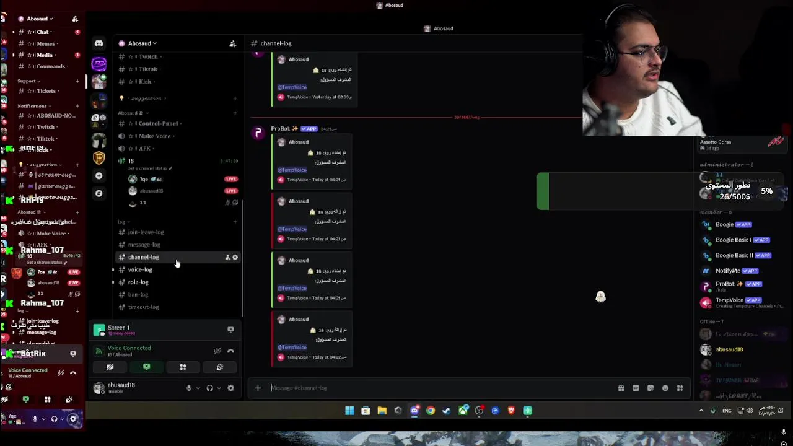Viewport: 793px width, 446px height.
Task: Click the Discord icon in taskbar
Action: click(414, 410)
